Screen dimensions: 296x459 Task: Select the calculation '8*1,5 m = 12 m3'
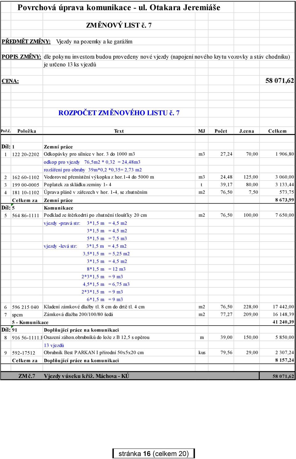click(106, 269)
